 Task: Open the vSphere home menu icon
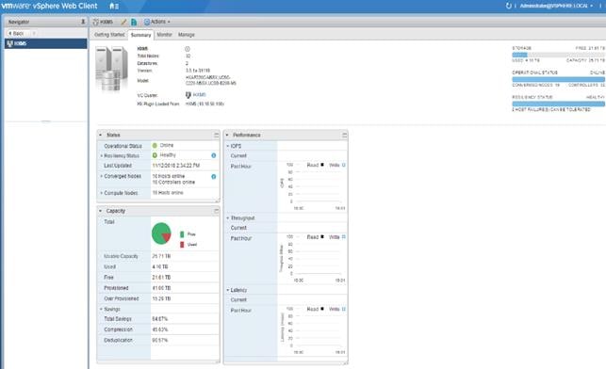tap(114, 6)
